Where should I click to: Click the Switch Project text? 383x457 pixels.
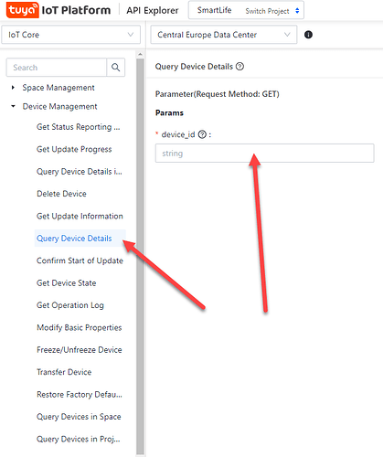(x=267, y=11)
